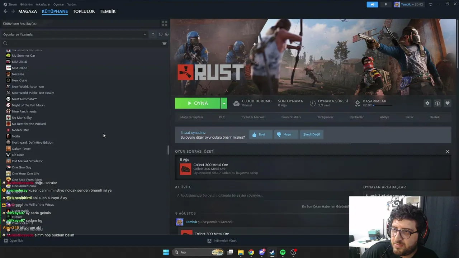Open File Explorer from the taskbar
The image size is (459, 258).
point(241,252)
